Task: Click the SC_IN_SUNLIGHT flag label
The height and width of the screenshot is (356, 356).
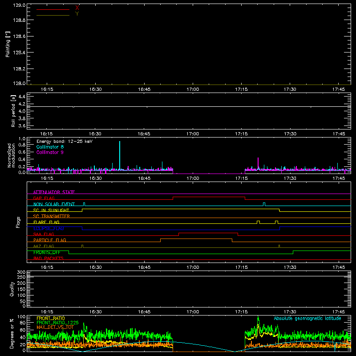Action: (51, 210)
